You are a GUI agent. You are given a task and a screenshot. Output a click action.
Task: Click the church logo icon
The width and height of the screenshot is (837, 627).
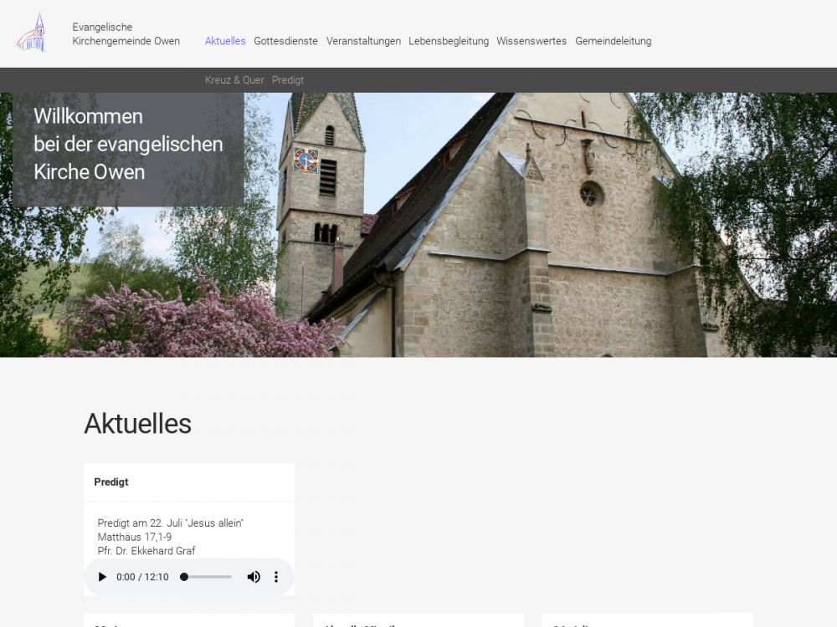(x=32, y=33)
